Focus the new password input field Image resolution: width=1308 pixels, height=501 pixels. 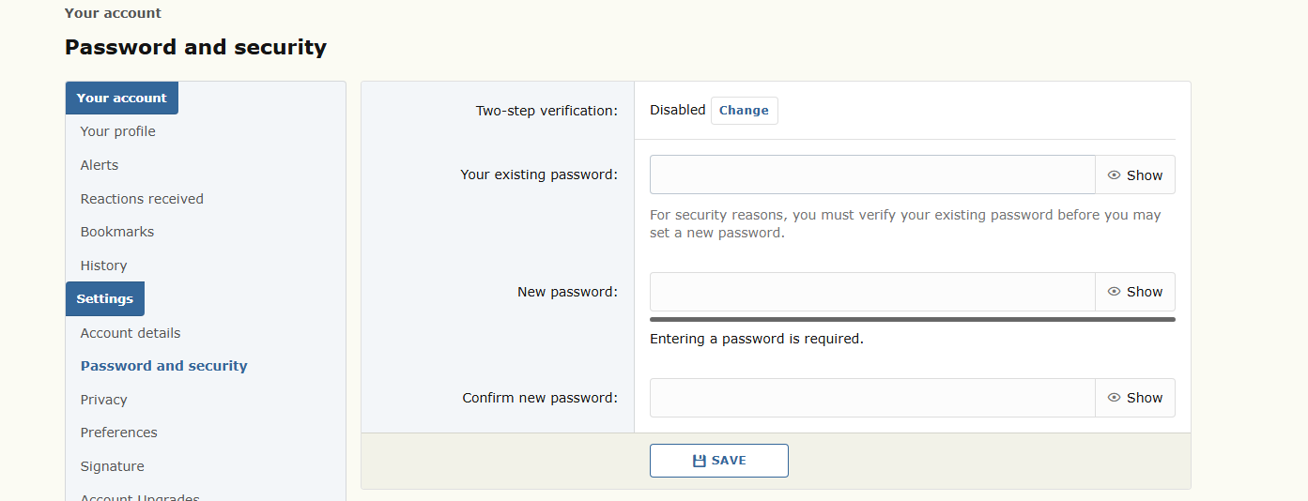[872, 292]
